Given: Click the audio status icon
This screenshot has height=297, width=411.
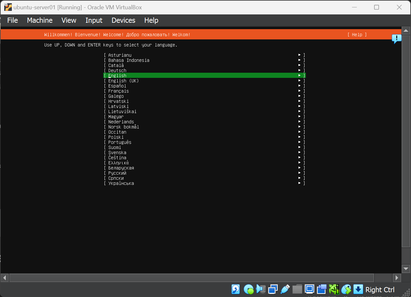Looking at the screenshot, I should [x=261, y=289].
